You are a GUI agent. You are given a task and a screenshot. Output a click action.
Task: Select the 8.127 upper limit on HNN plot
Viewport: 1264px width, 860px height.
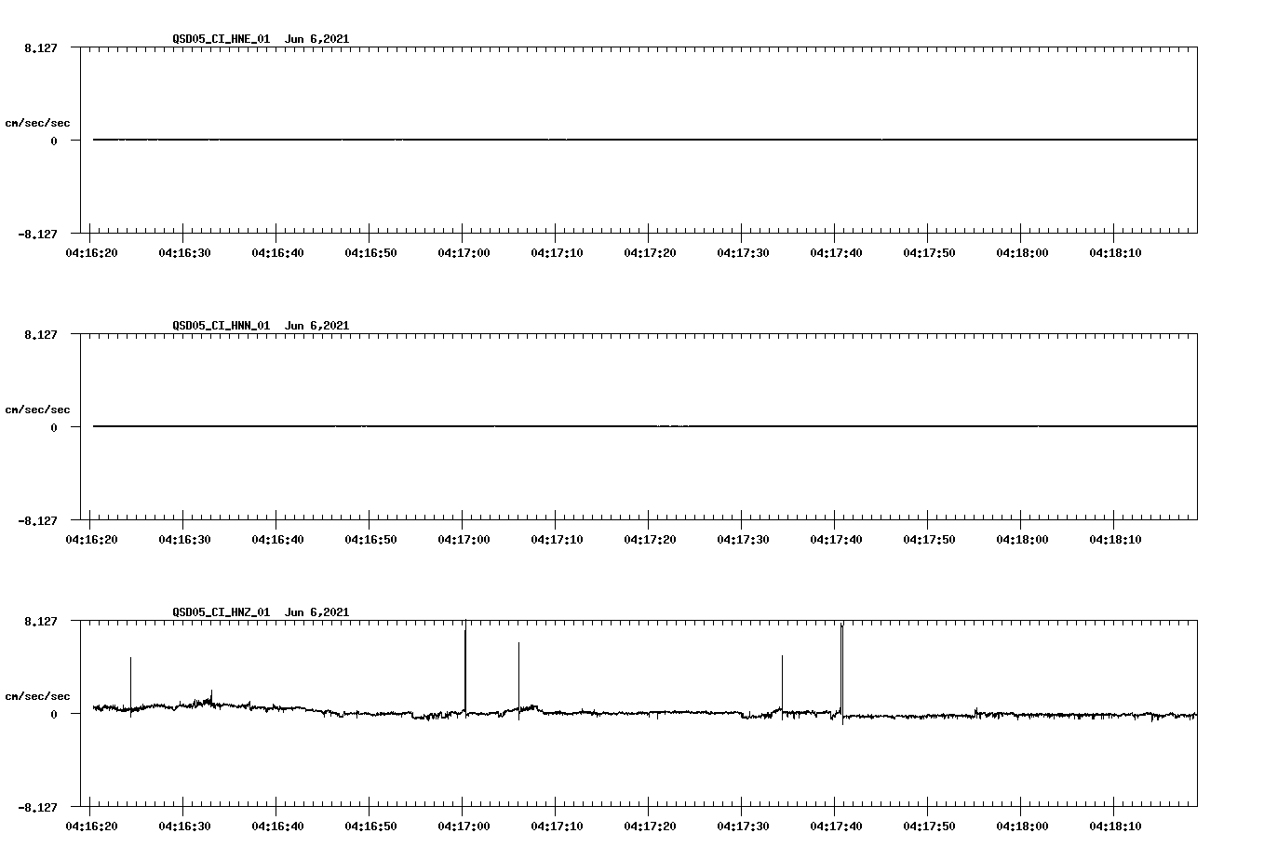[x=41, y=335]
